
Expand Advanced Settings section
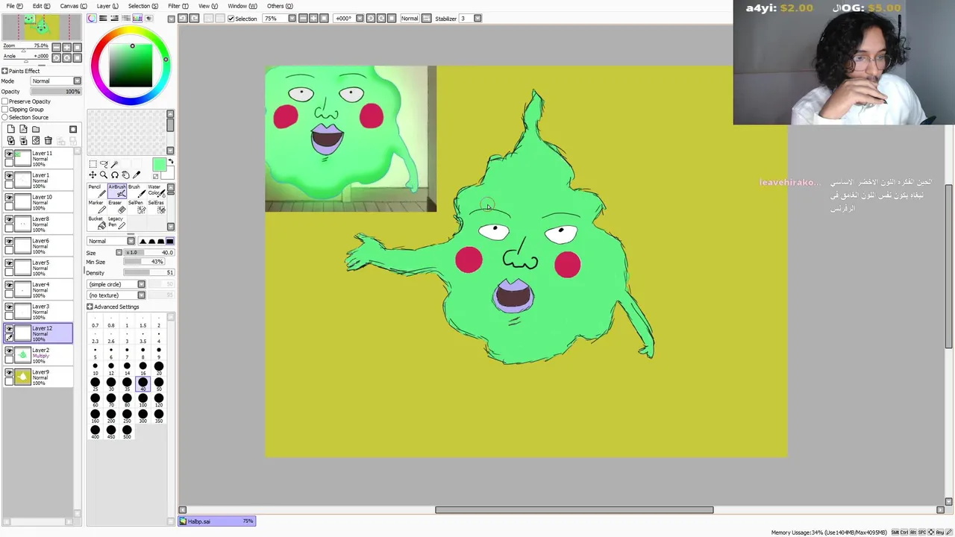(x=90, y=307)
